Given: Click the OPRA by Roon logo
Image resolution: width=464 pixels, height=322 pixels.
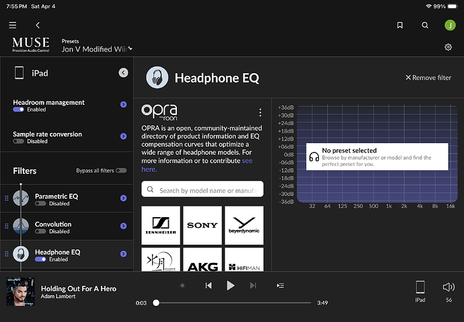Looking at the screenshot, I should click(x=159, y=112).
